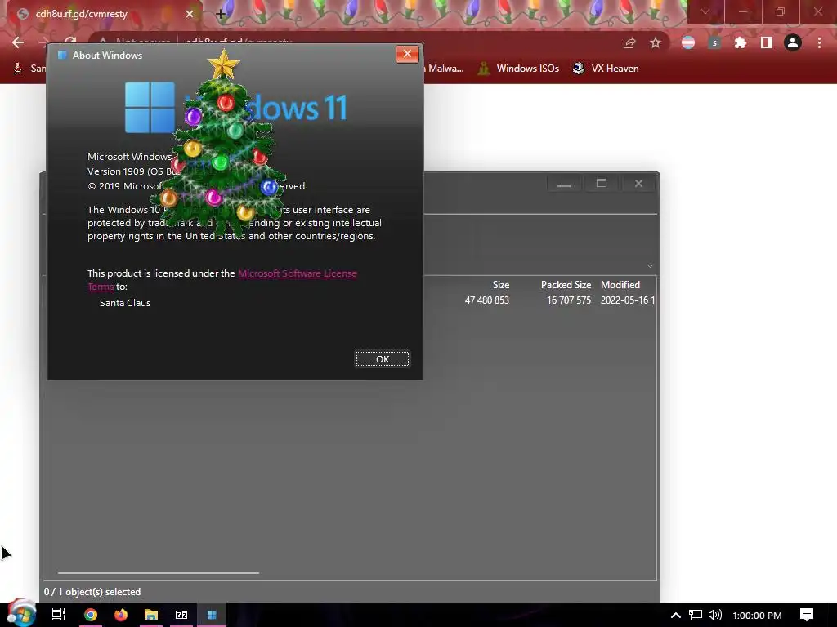
Task: Open the Action Center notifications icon
Action: tap(807, 615)
